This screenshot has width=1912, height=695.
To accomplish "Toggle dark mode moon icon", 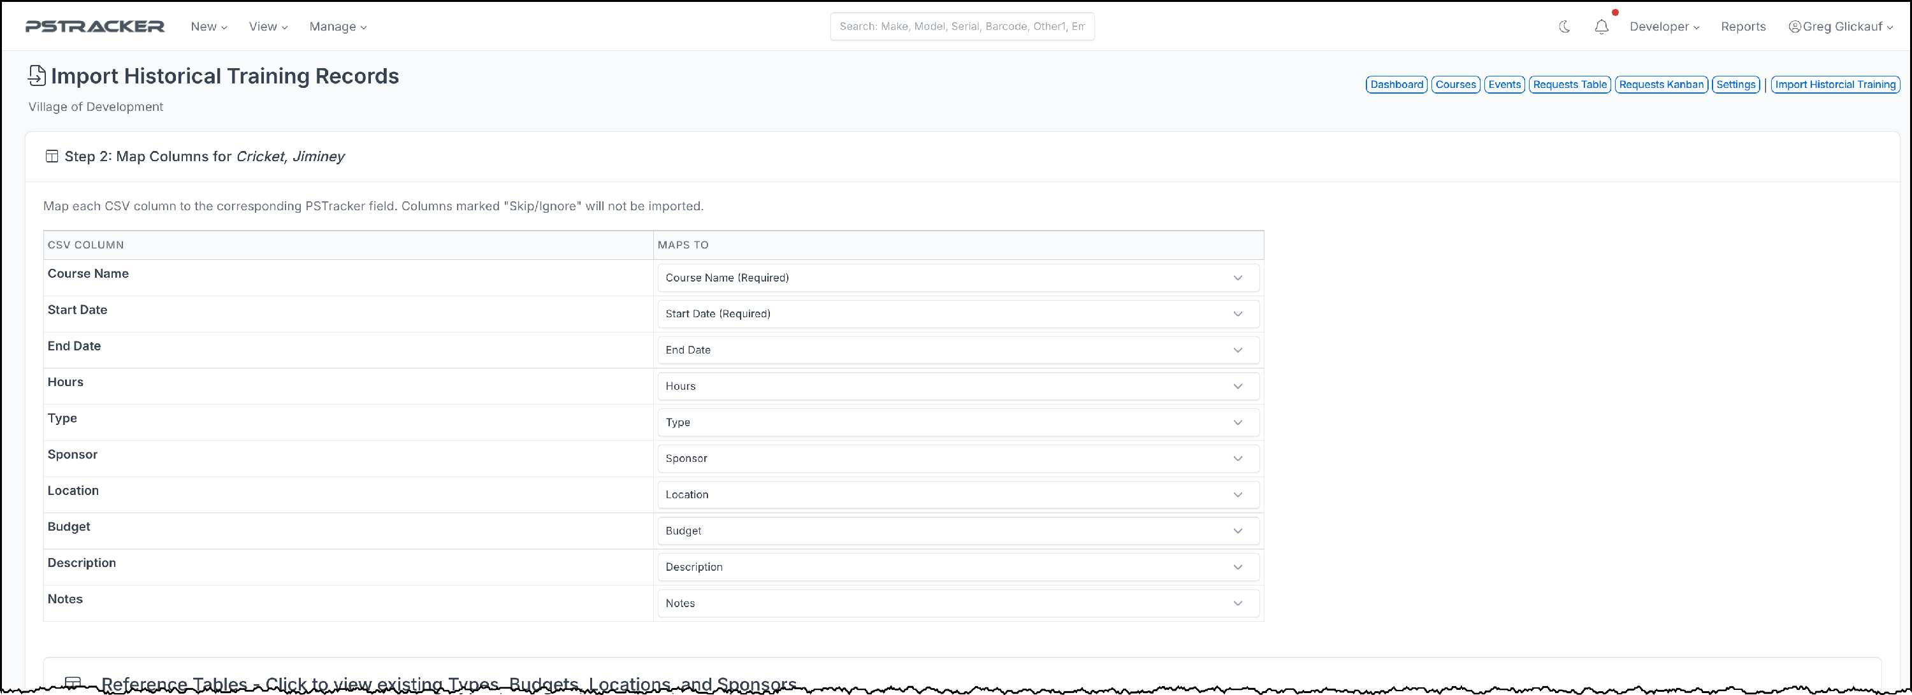I will point(1564,27).
